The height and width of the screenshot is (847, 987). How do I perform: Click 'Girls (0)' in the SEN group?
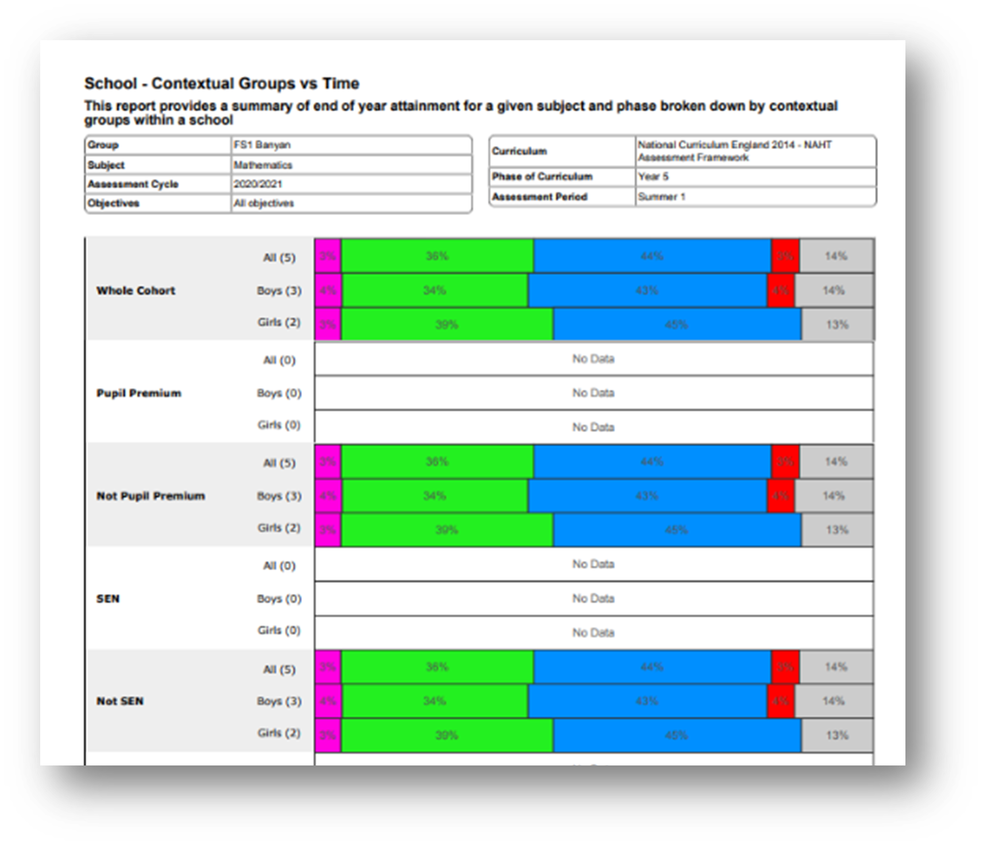point(279,630)
